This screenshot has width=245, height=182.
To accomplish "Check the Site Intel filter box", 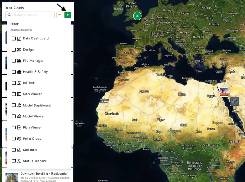I will pyautogui.click(x=14, y=150).
